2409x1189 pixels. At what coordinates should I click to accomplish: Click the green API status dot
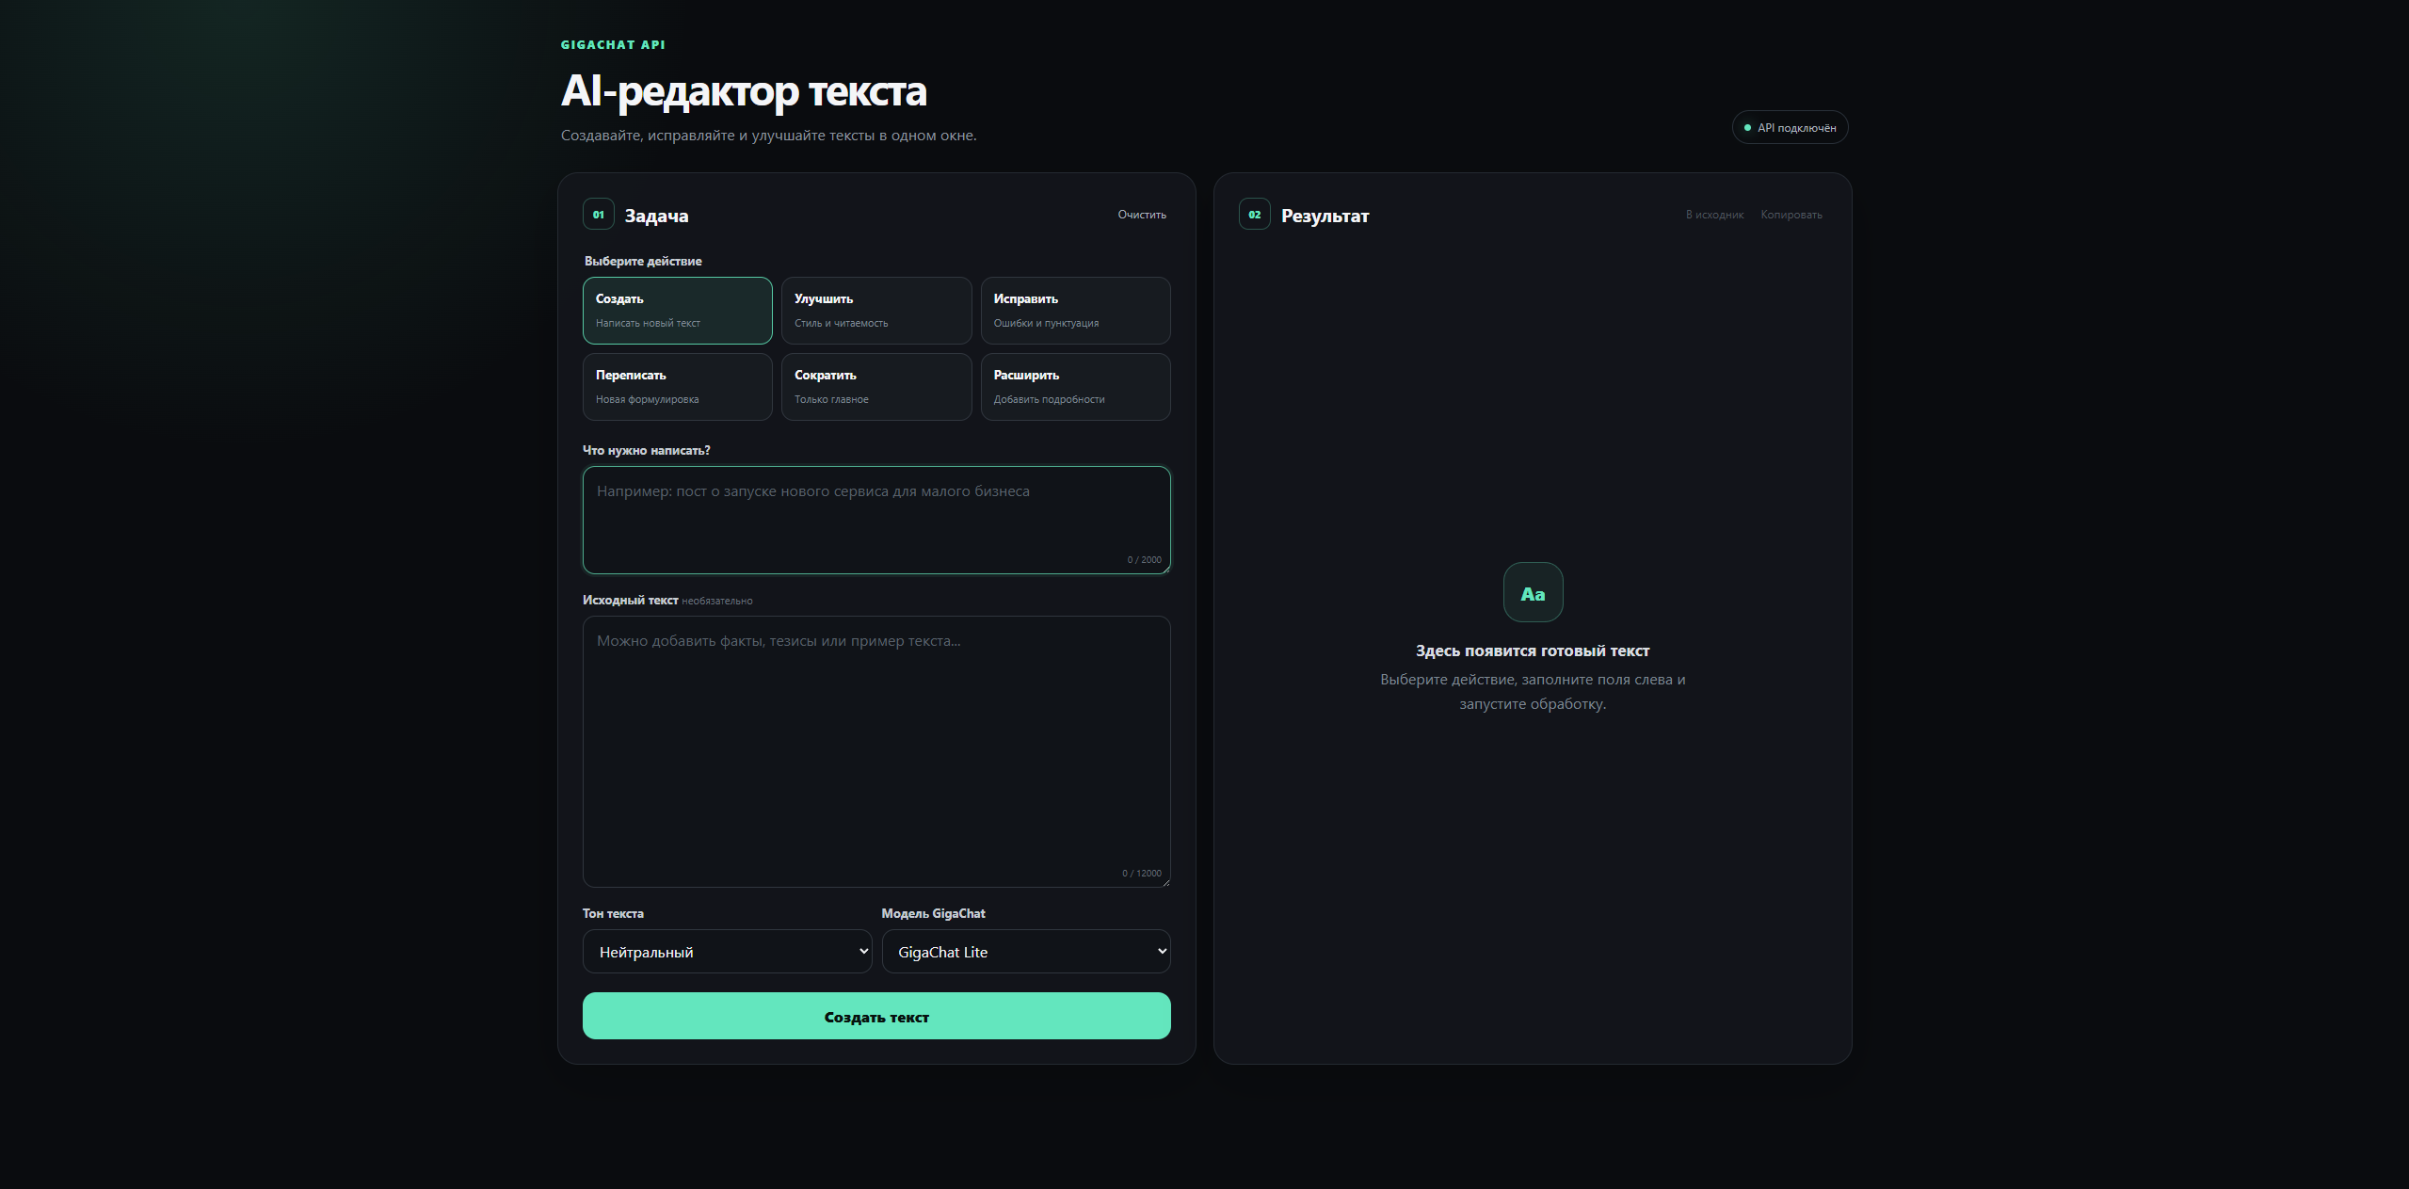(1747, 128)
